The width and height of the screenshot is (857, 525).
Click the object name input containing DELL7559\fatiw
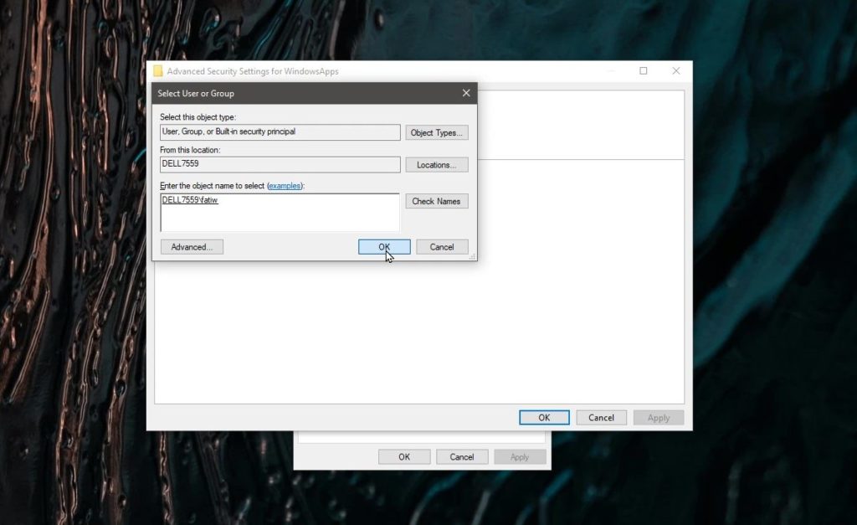pyautogui.click(x=280, y=212)
